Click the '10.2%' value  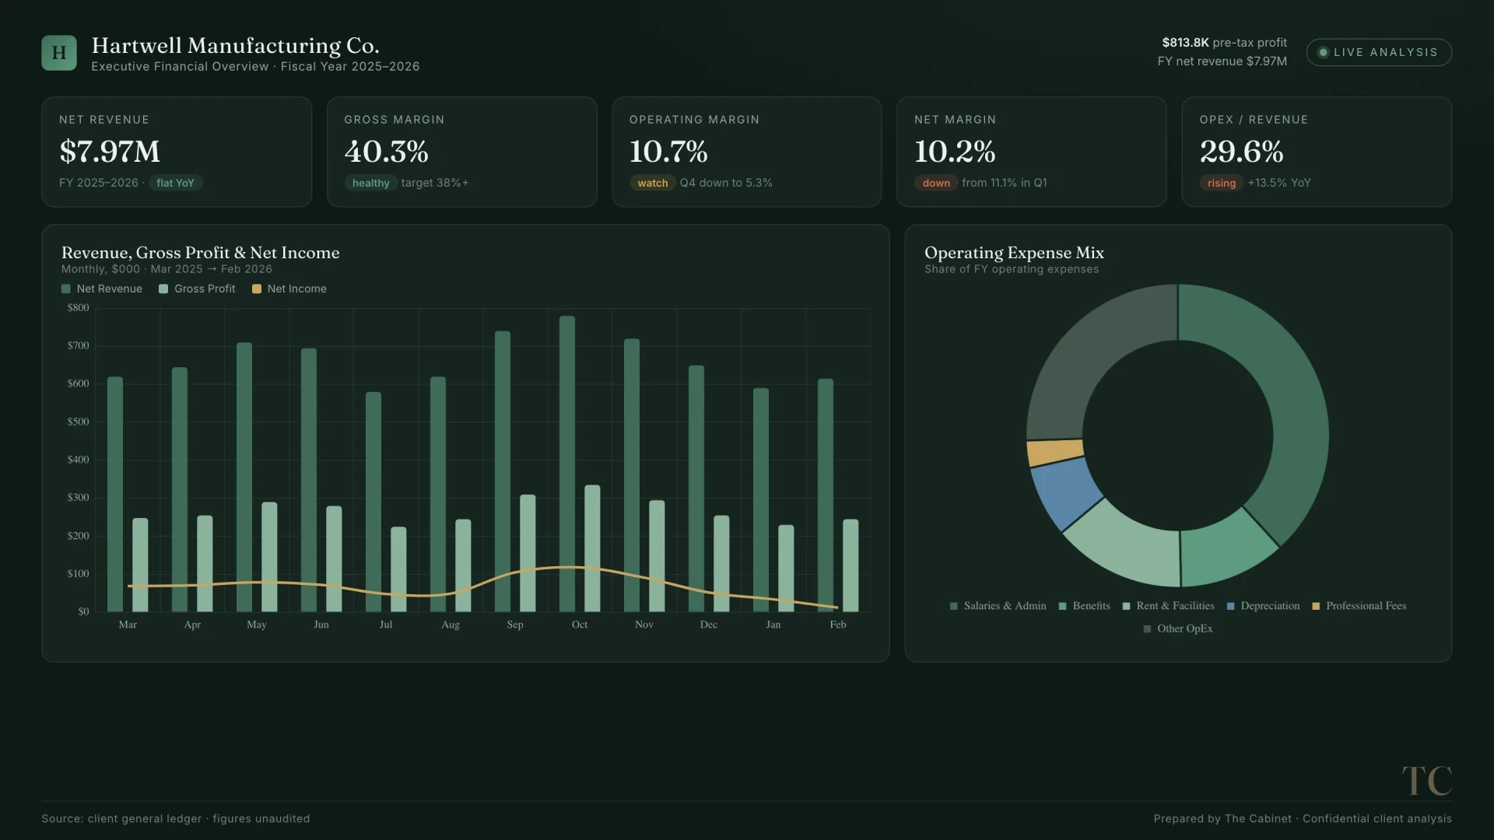pyautogui.click(x=955, y=152)
